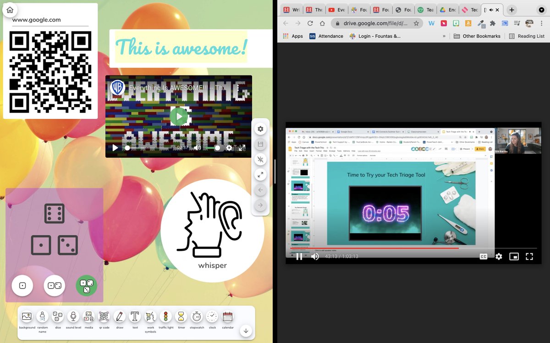The height and width of the screenshot is (343, 550).
Task: Collapse toolbar with the down arrow button
Action: (x=246, y=331)
